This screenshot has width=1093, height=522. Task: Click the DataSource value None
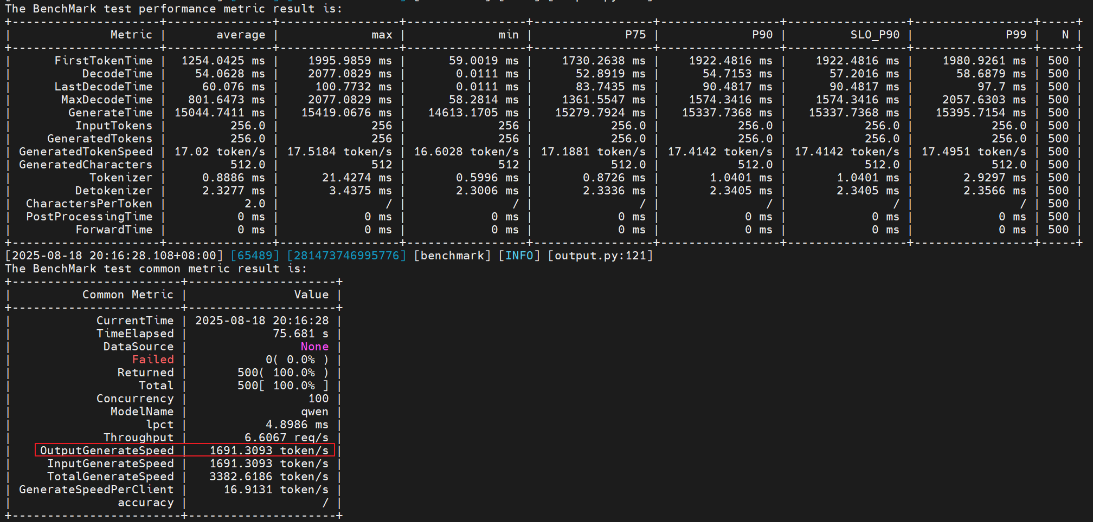314,347
